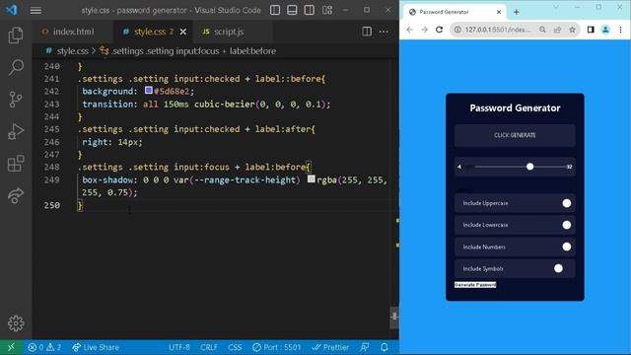Image resolution: width=631 pixels, height=355 pixels.
Task: Open the Manage settings gear
Action: (x=16, y=323)
